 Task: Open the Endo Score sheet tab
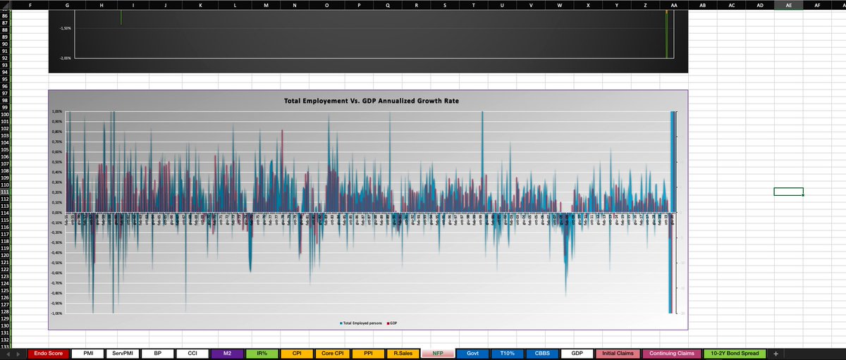pyautogui.click(x=48, y=353)
